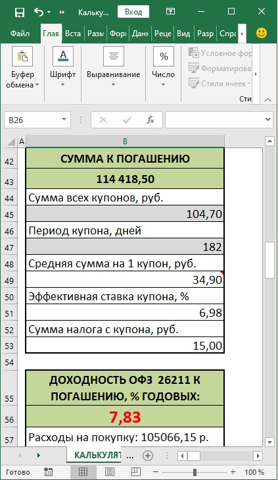Click the Undo arrow icon
Screen dimensions: 278x480
pos(39,12)
